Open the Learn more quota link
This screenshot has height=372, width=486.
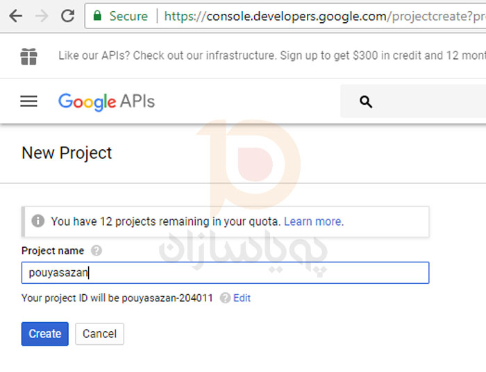pos(312,221)
